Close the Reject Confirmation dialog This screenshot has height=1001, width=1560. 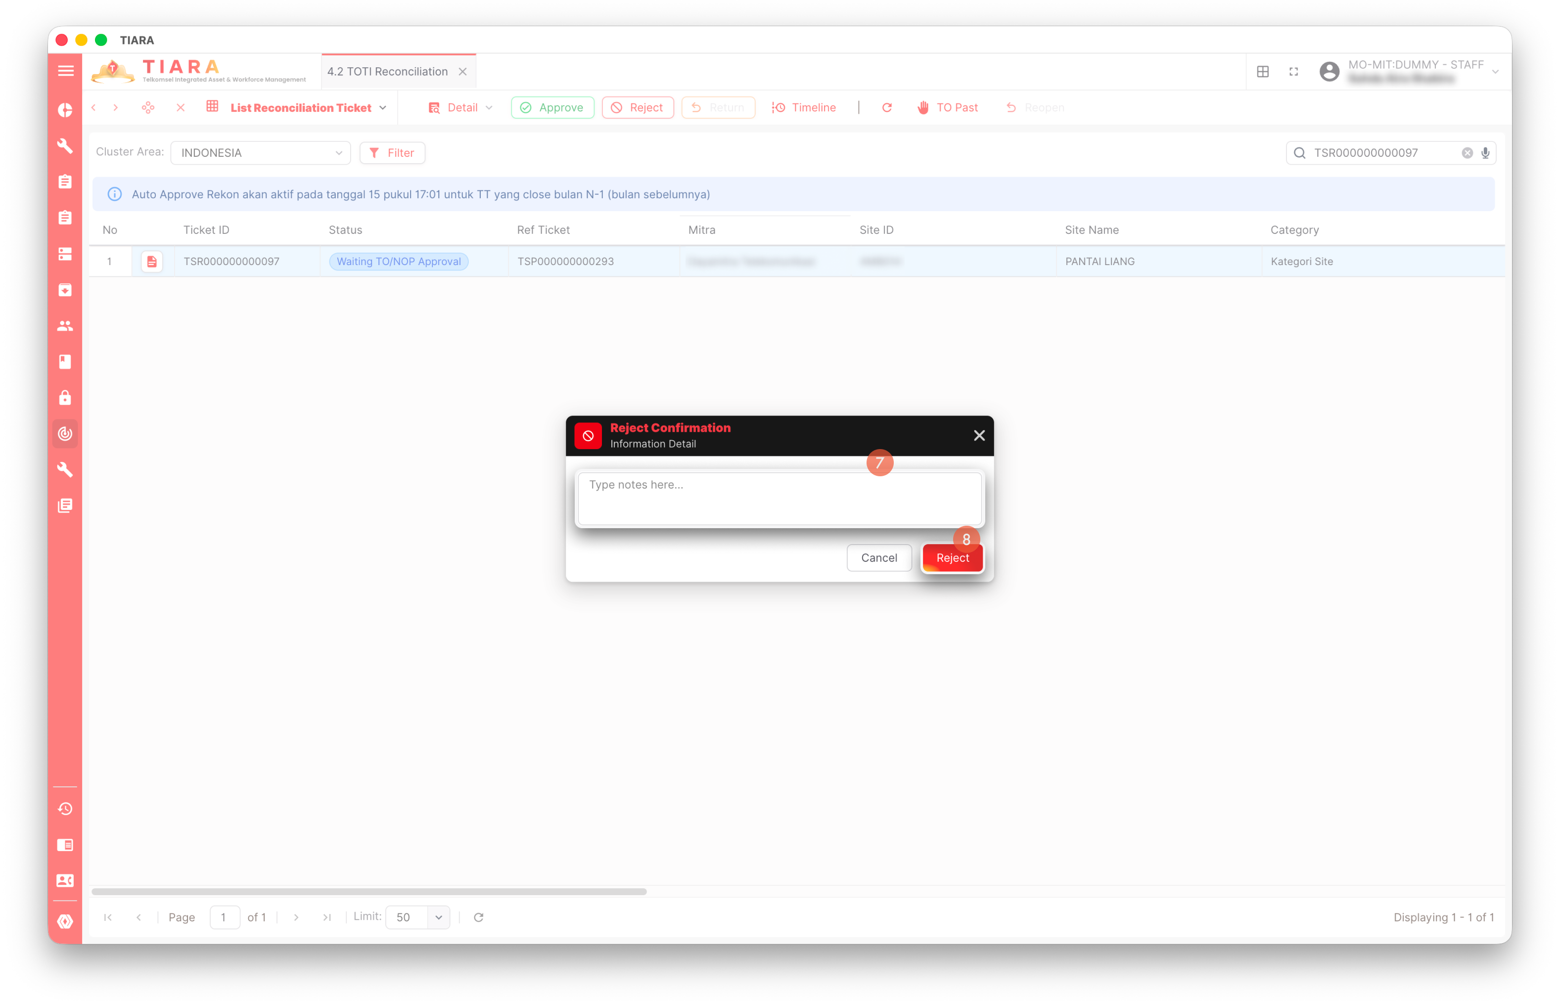pyautogui.click(x=979, y=436)
